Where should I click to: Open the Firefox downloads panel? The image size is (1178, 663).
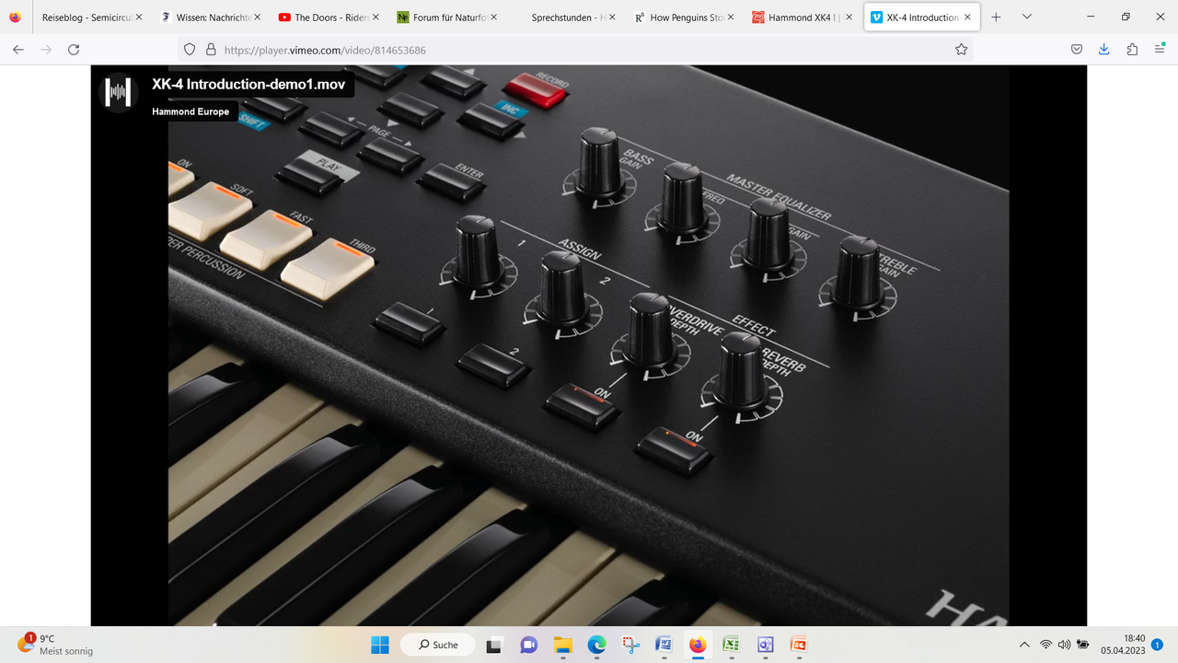1104,50
